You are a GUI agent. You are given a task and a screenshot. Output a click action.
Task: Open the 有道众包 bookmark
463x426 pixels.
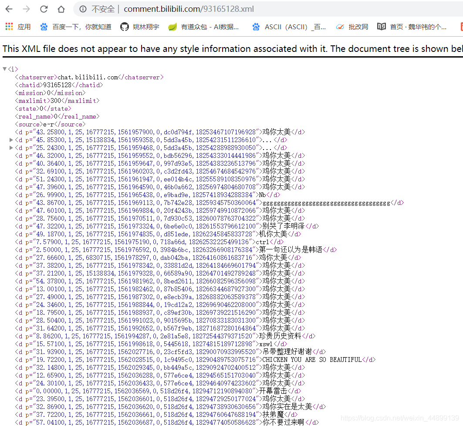[203, 27]
